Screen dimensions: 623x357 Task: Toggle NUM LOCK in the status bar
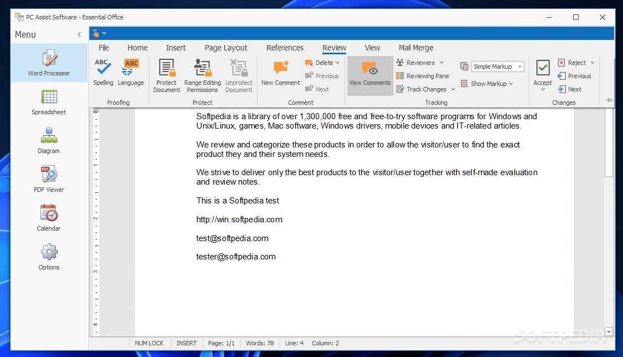(149, 343)
